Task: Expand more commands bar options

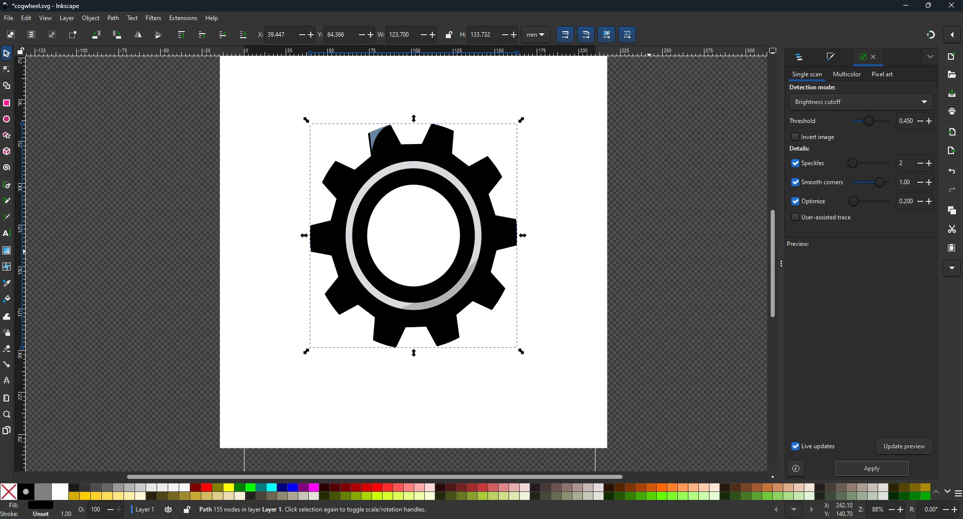Action: pos(952,268)
